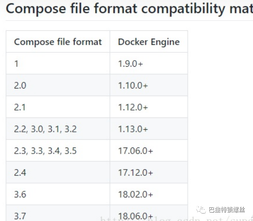Viewport: 253px width, 221px height.
Task: Click the Compose file format compatibility heading
Action: pyautogui.click(x=129, y=9)
